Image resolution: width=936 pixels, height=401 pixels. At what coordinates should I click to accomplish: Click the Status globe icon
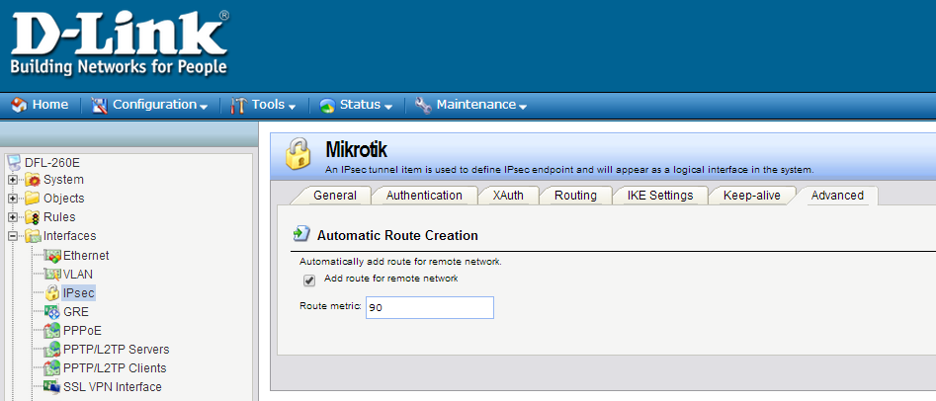pyautogui.click(x=327, y=106)
